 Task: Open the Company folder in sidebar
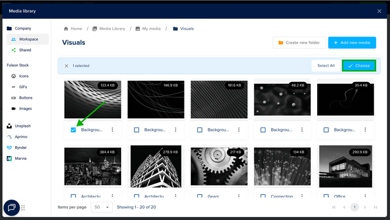pos(19,29)
